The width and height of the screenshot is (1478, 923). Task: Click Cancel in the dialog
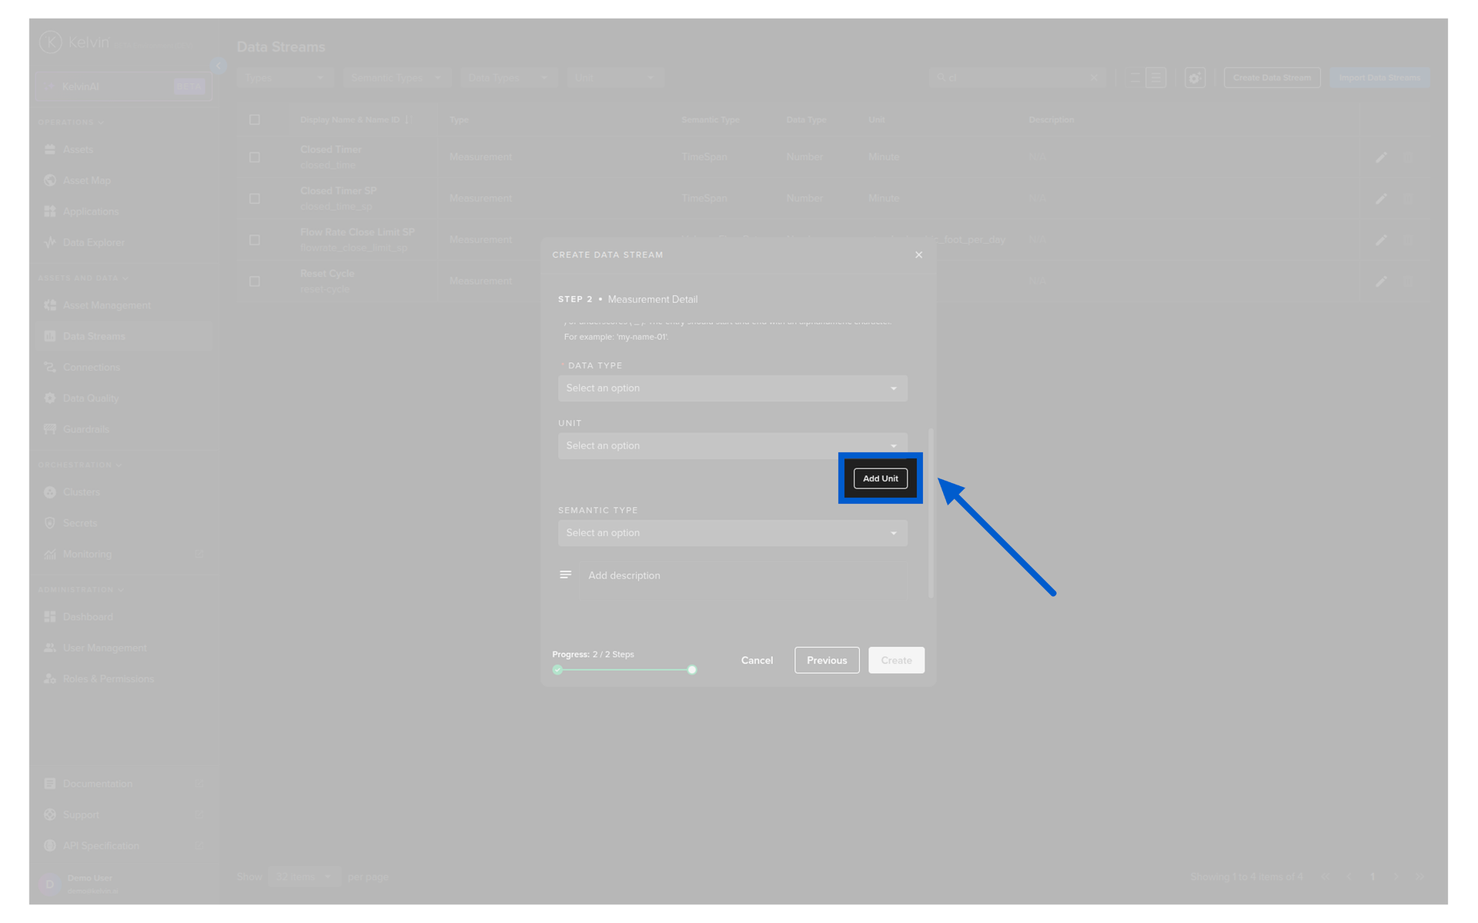(756, 660)
